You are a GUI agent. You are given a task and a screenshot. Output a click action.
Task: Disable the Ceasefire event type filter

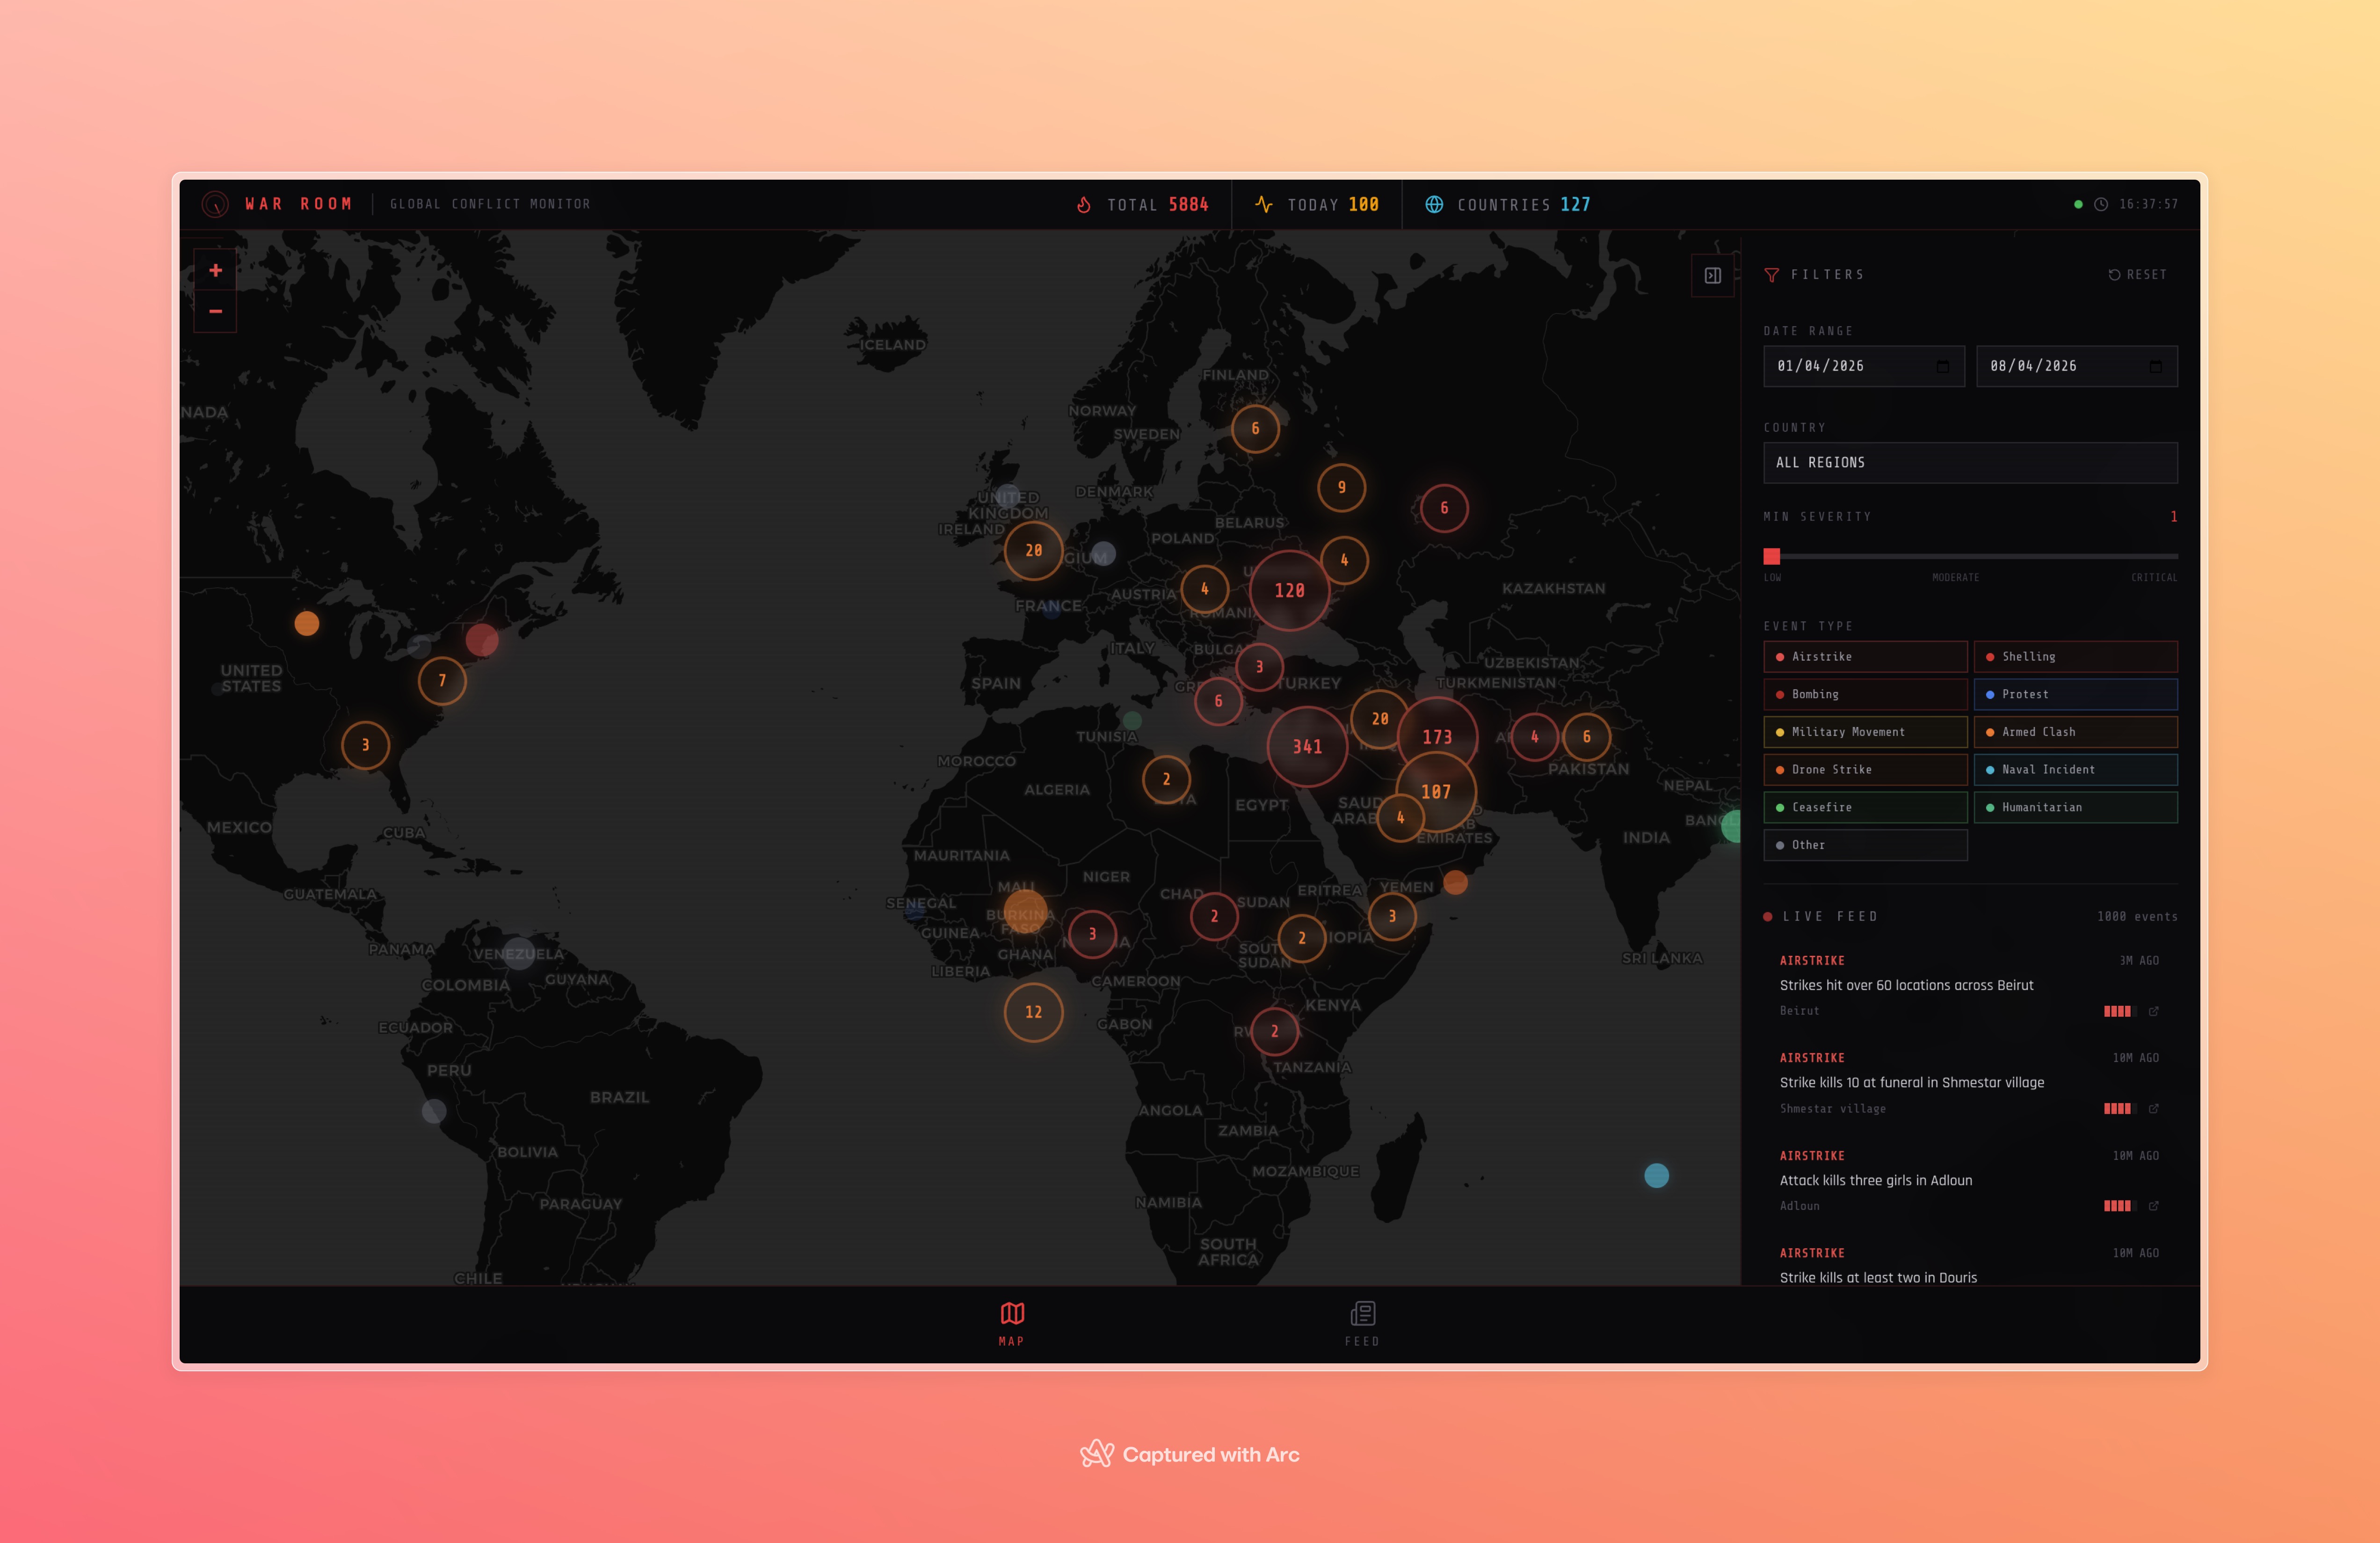[x=1865, y=807]
